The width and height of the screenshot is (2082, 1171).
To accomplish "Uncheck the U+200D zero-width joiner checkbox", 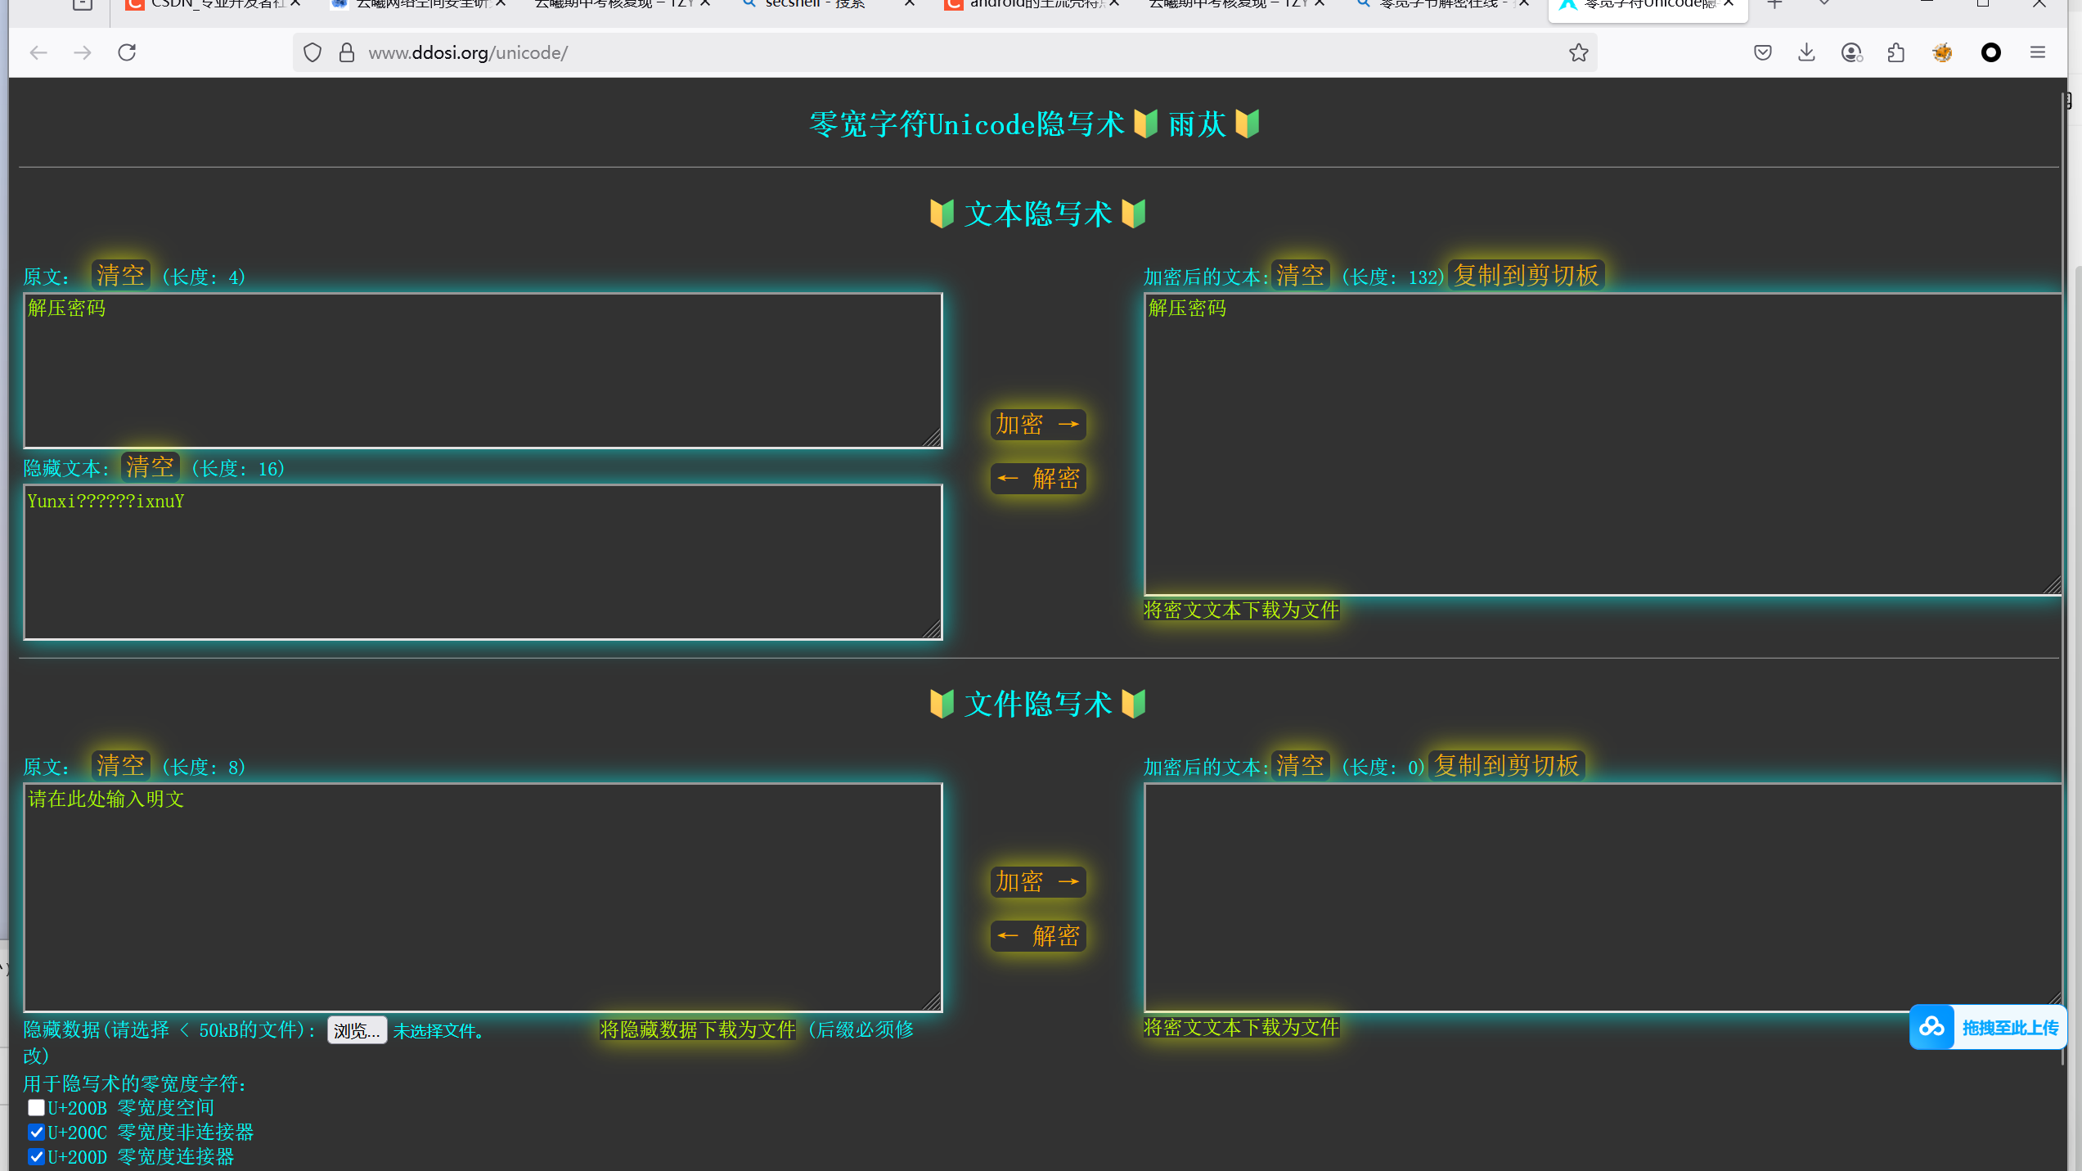I will pos(36,1156).
